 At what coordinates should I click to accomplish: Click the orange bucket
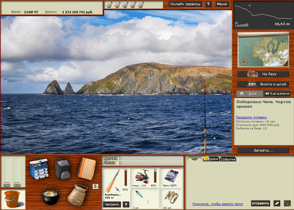coord(13,199)
